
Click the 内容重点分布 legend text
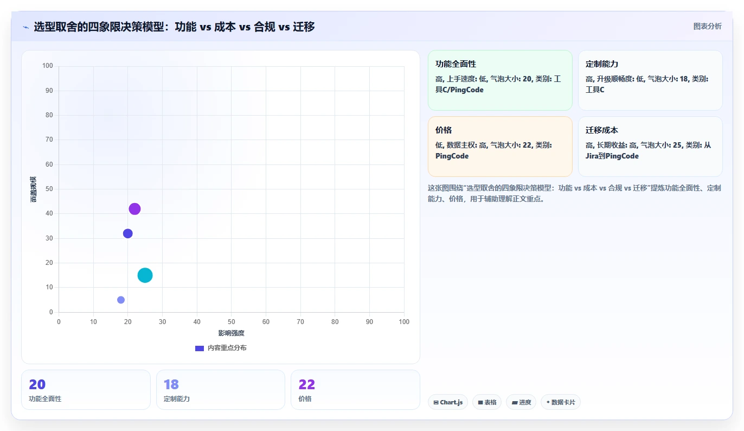pyautogui.click(x=227, y=348)
